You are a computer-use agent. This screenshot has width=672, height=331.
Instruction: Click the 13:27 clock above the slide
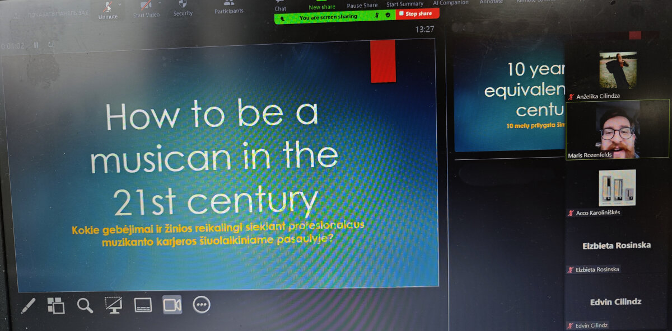[x=424, y=29]
